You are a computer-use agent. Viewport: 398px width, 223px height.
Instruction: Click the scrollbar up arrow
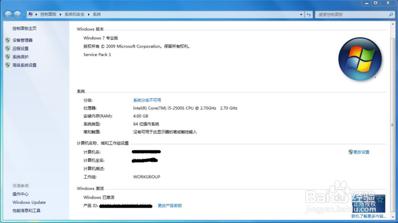(393, 24)
